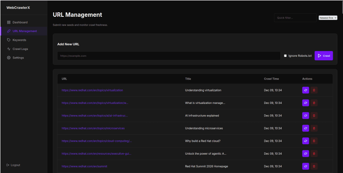343x173 pixels.
Task: Enable the Ignore Robots.txt checkbox
Action: [x=285, y=56]
